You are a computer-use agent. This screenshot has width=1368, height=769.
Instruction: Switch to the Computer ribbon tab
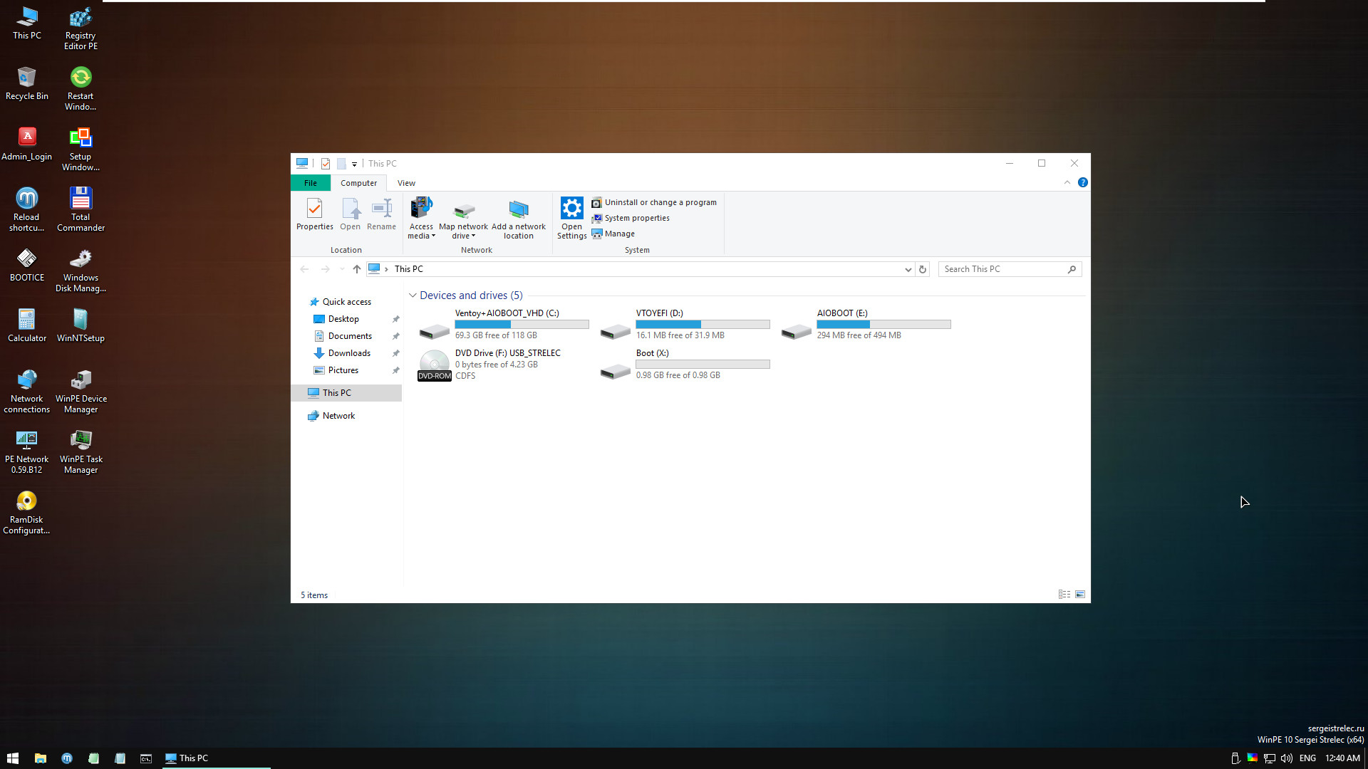pos(358,183)
